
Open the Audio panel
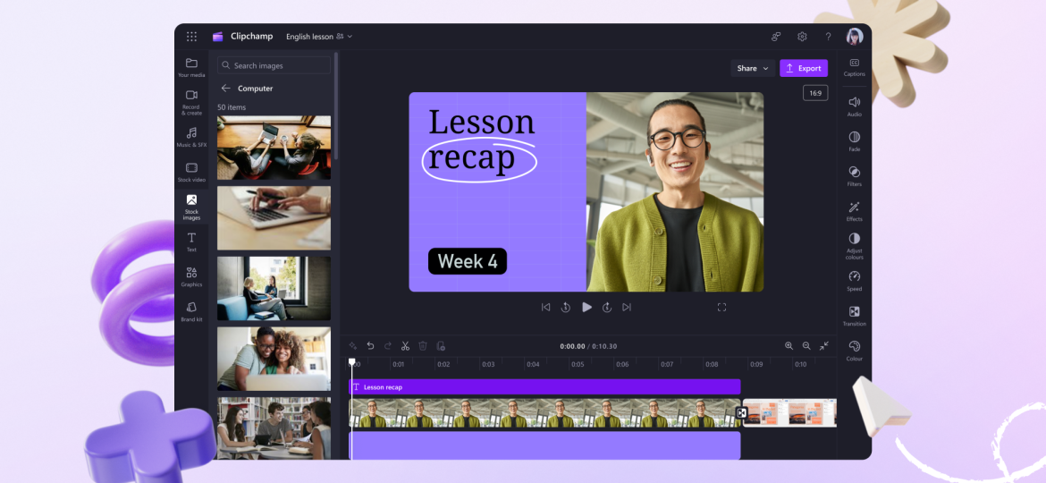(854, 106)
